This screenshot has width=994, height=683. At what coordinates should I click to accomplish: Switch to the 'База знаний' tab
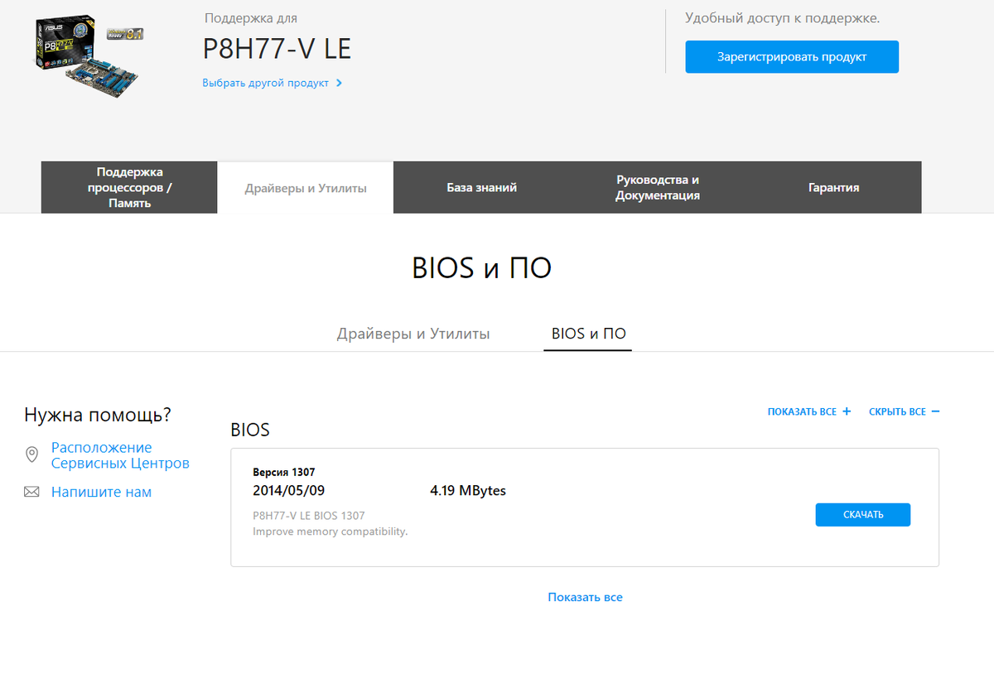[482, 187]
